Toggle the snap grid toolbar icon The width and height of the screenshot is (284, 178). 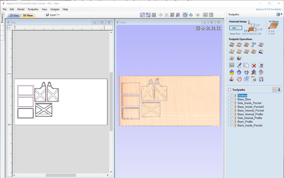154,15
